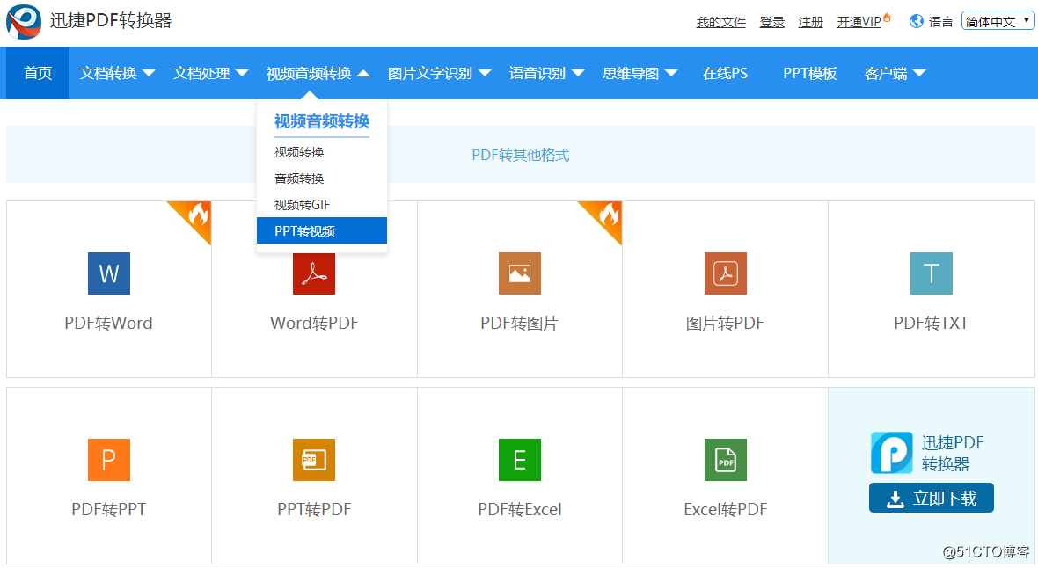Expand the 文档转换 menu
This screenshot has width=1038, height=568.
click(x=117, y=74)
